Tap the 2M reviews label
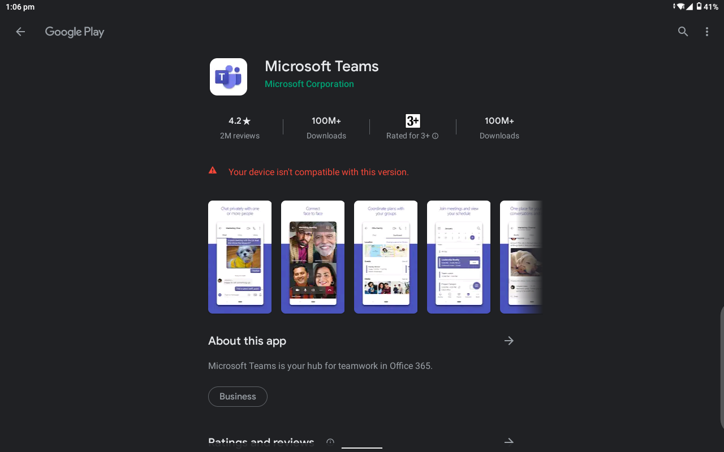 click(x=240, y=136)
